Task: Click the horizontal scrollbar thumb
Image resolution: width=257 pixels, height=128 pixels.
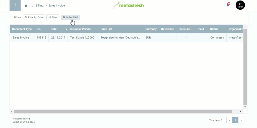Action: [x=122, y=111]
